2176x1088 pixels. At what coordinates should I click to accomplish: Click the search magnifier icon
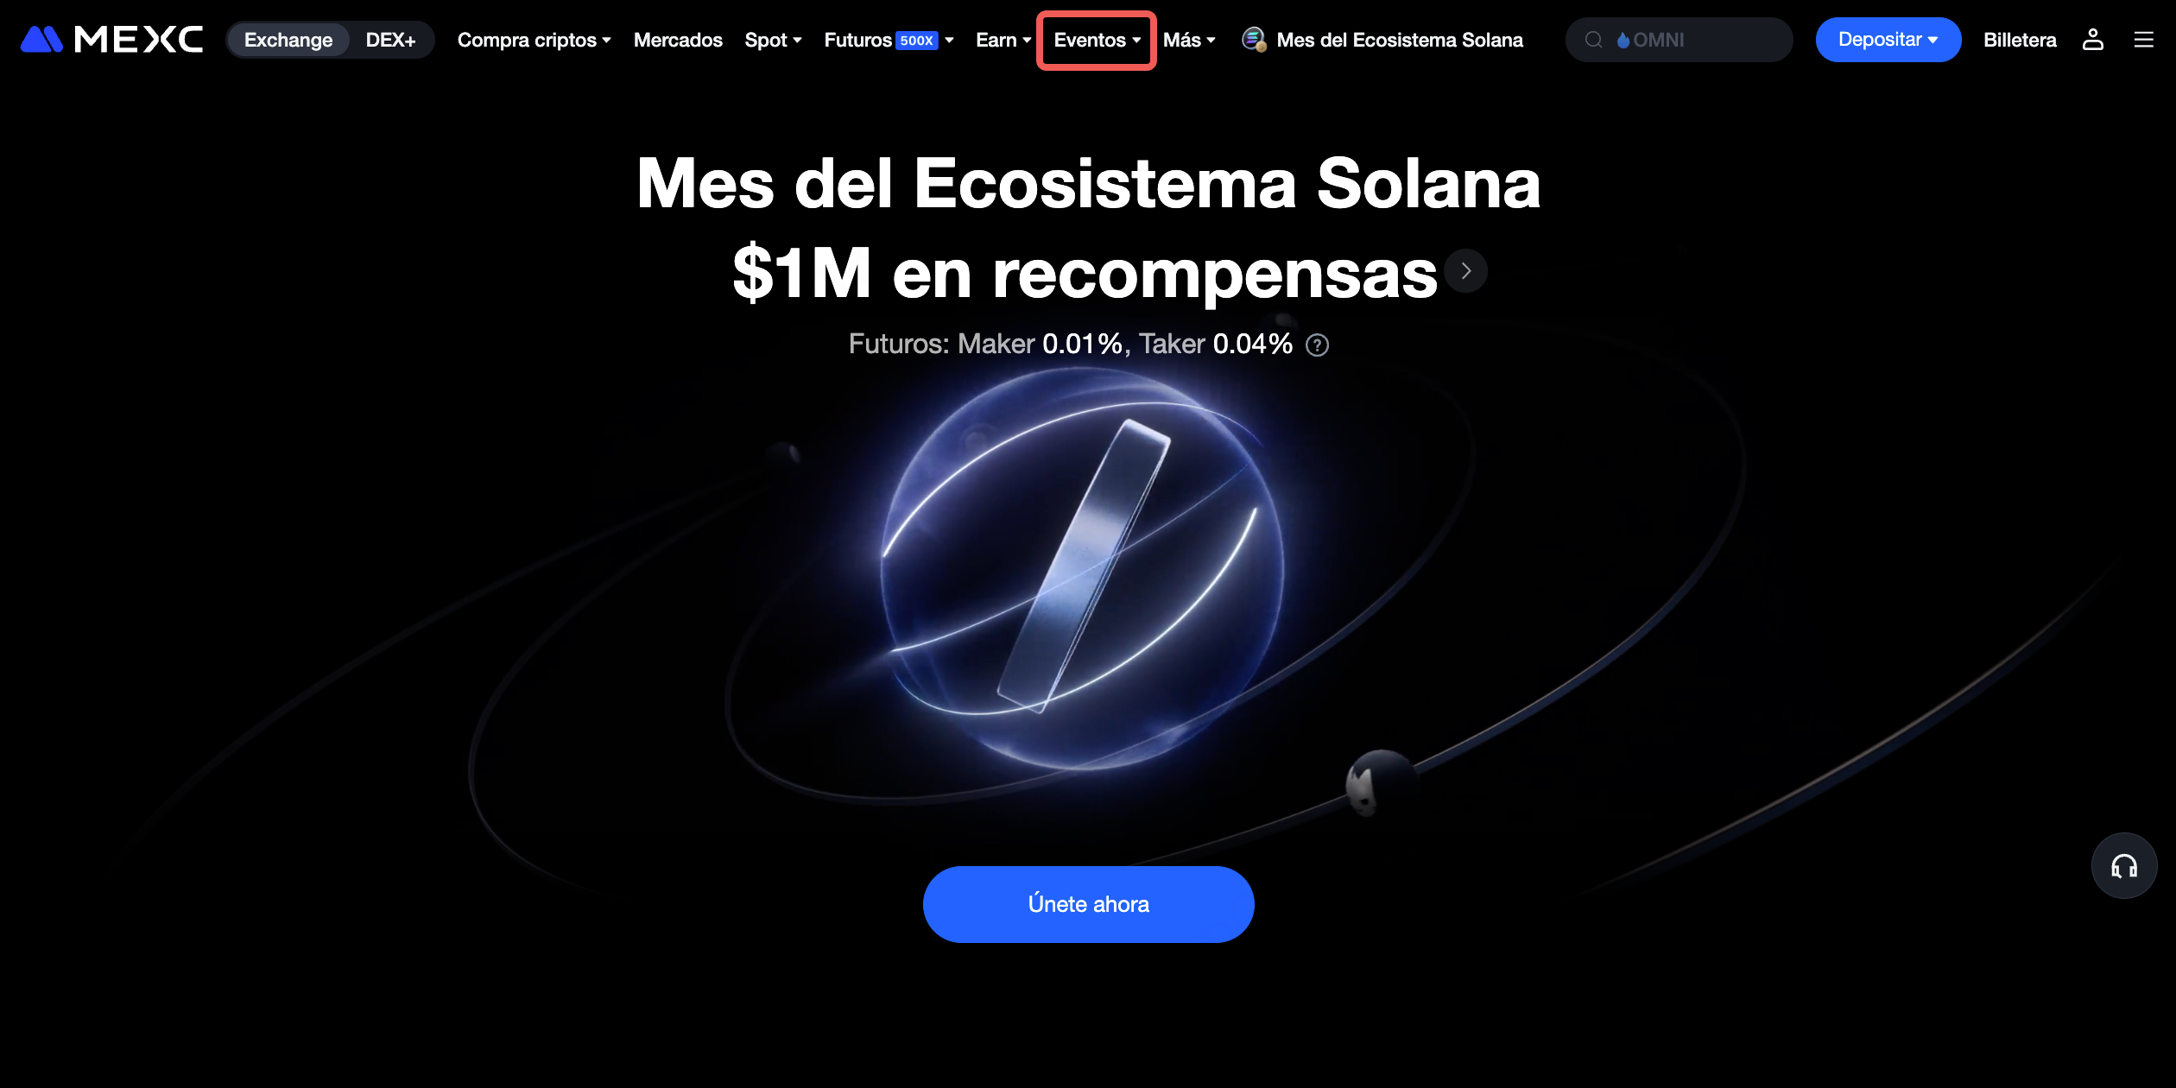(1594, 40)
